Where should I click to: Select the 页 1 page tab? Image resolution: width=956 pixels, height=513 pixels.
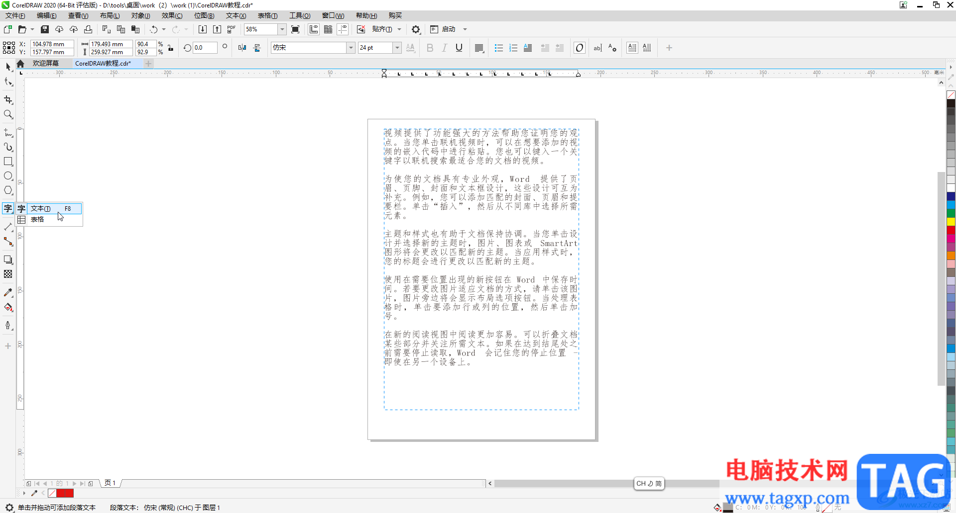(x=110, y=483)
